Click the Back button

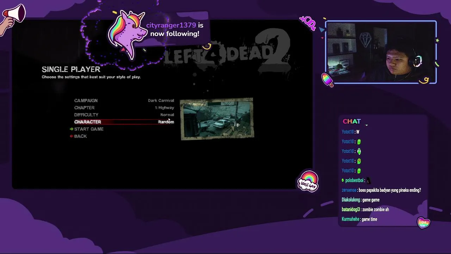pyautogui.click(x=80, y=136)
